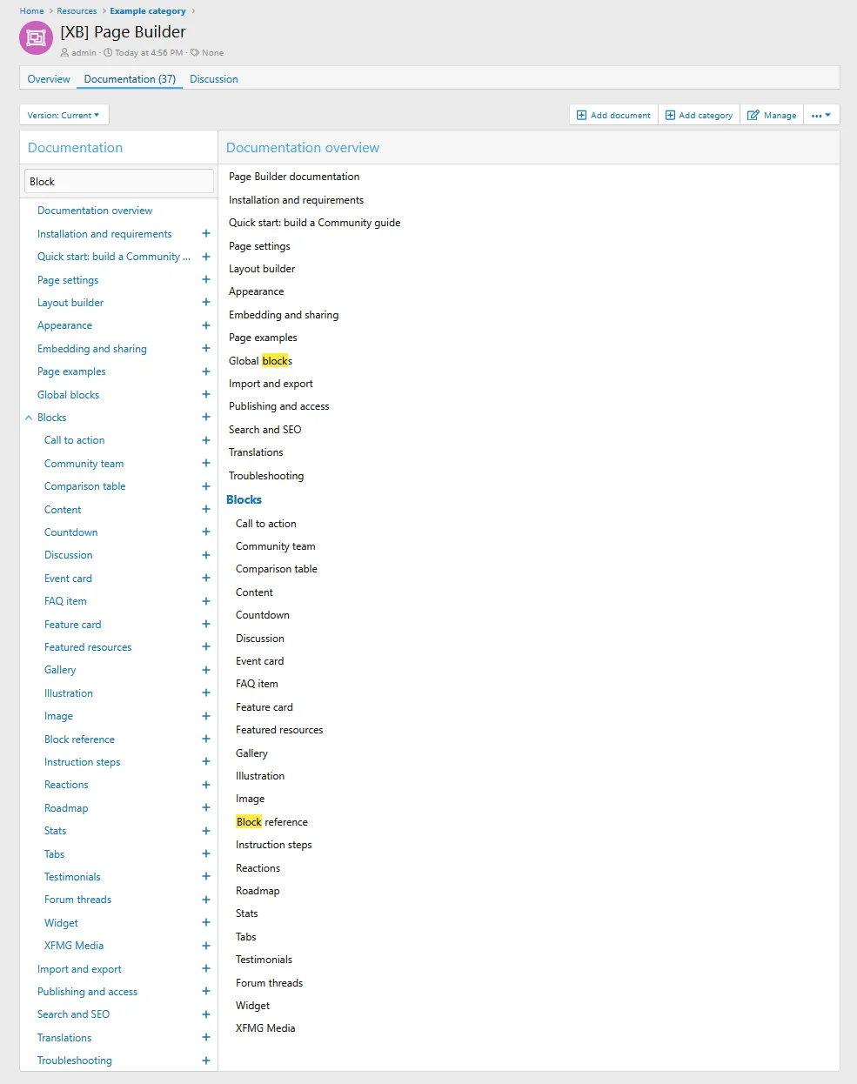
Task: Open Documentation overview in the sidebar
Action: pyautogui.click(x=95, y=211)
